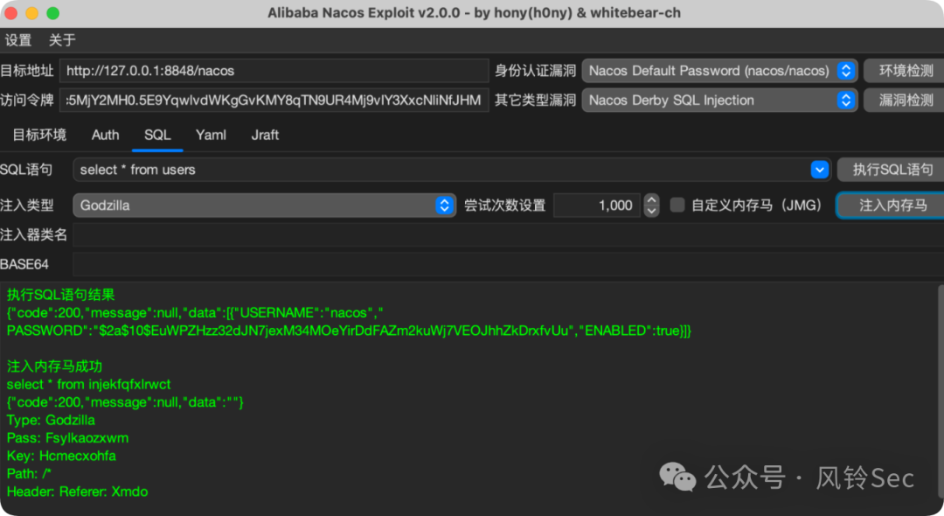The width and height of the screenshot is (944, 516).
Task: Click the yellow minimize window button
Action: click(x=32, y=12)
